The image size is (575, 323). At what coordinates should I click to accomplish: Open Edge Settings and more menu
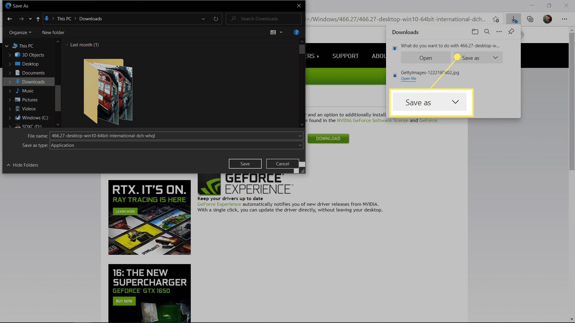(565, 19)
